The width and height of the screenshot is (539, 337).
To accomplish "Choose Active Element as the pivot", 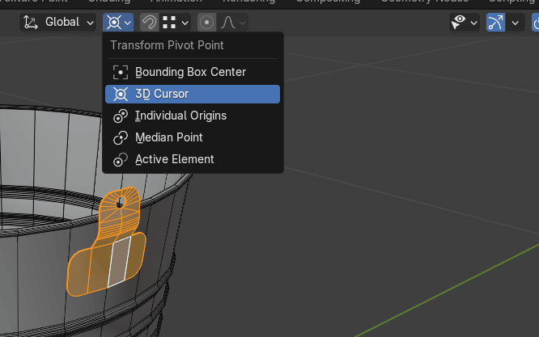I will (x=191, y=159).
